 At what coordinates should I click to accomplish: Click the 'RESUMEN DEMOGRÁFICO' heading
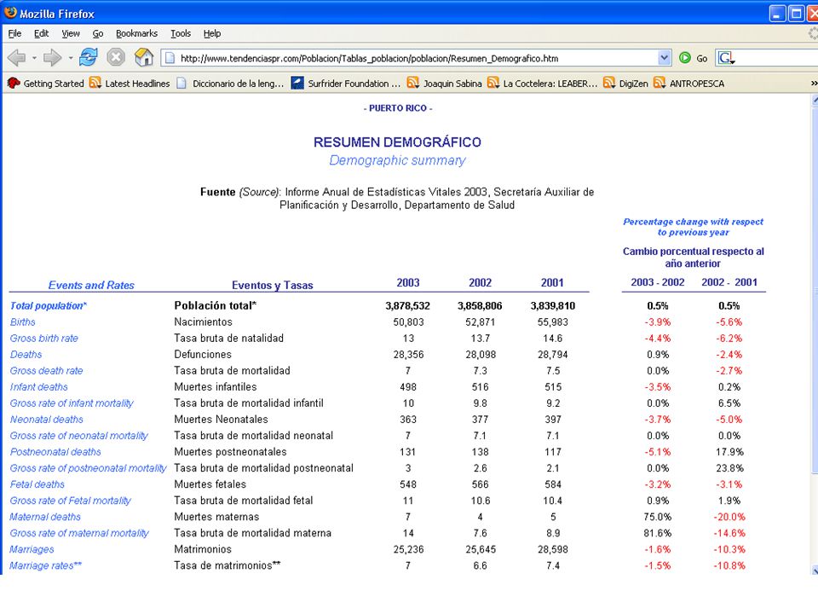pyautogui.click(x=397, y=142)
